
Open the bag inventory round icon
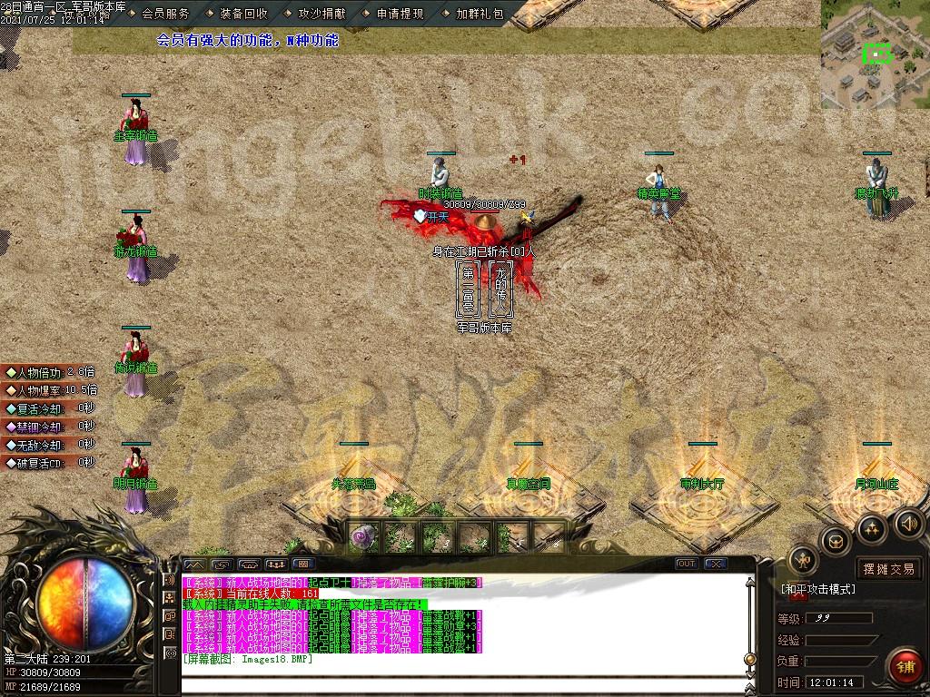click(x=835, y=542)
